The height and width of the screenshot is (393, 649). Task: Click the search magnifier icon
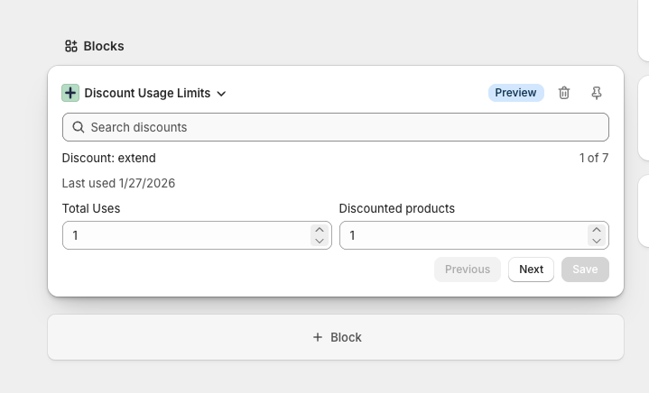79,127
